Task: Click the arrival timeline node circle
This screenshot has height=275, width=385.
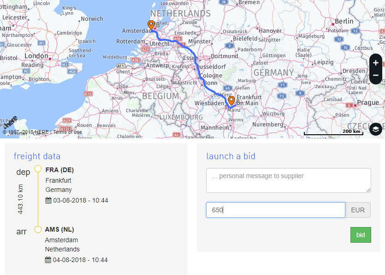Action: point(38,229)
